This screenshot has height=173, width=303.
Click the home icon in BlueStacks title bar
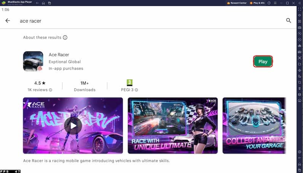pos(43,3)
